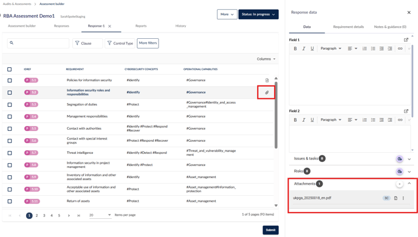
Task: Apply italic formatting in Field 2 editor
Action: 303,119
